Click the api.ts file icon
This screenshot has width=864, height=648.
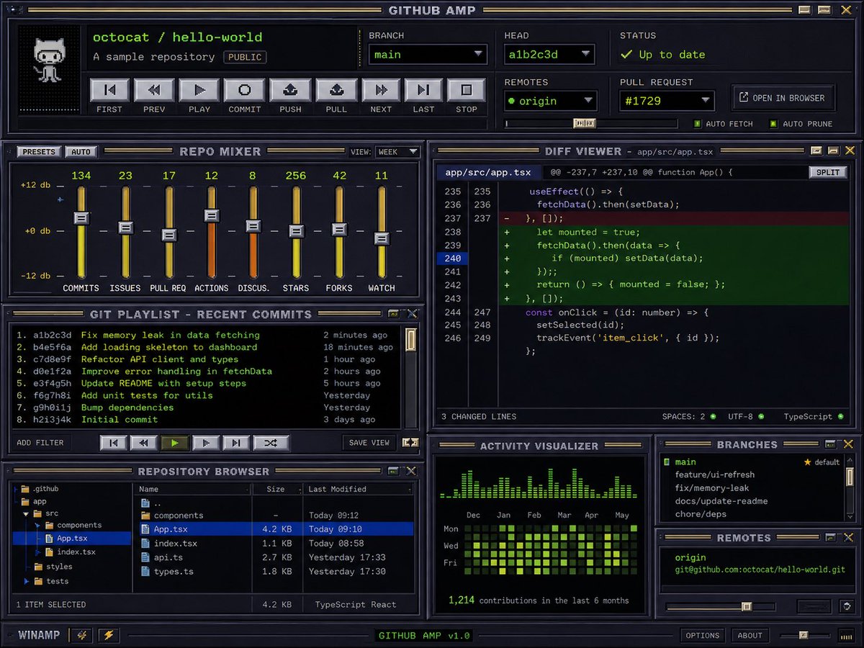point(145,557)
